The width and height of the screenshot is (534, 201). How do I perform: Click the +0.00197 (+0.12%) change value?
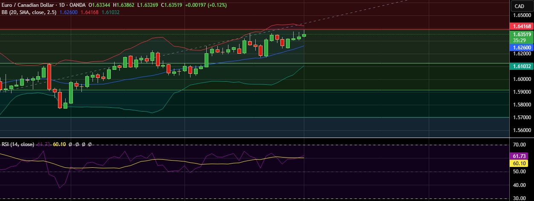(206, 5)
